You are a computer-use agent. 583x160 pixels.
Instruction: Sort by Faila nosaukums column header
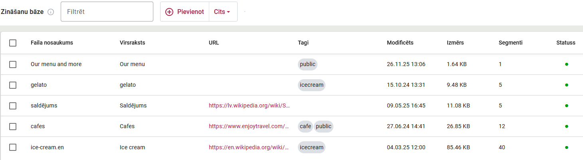coord(52,43)
